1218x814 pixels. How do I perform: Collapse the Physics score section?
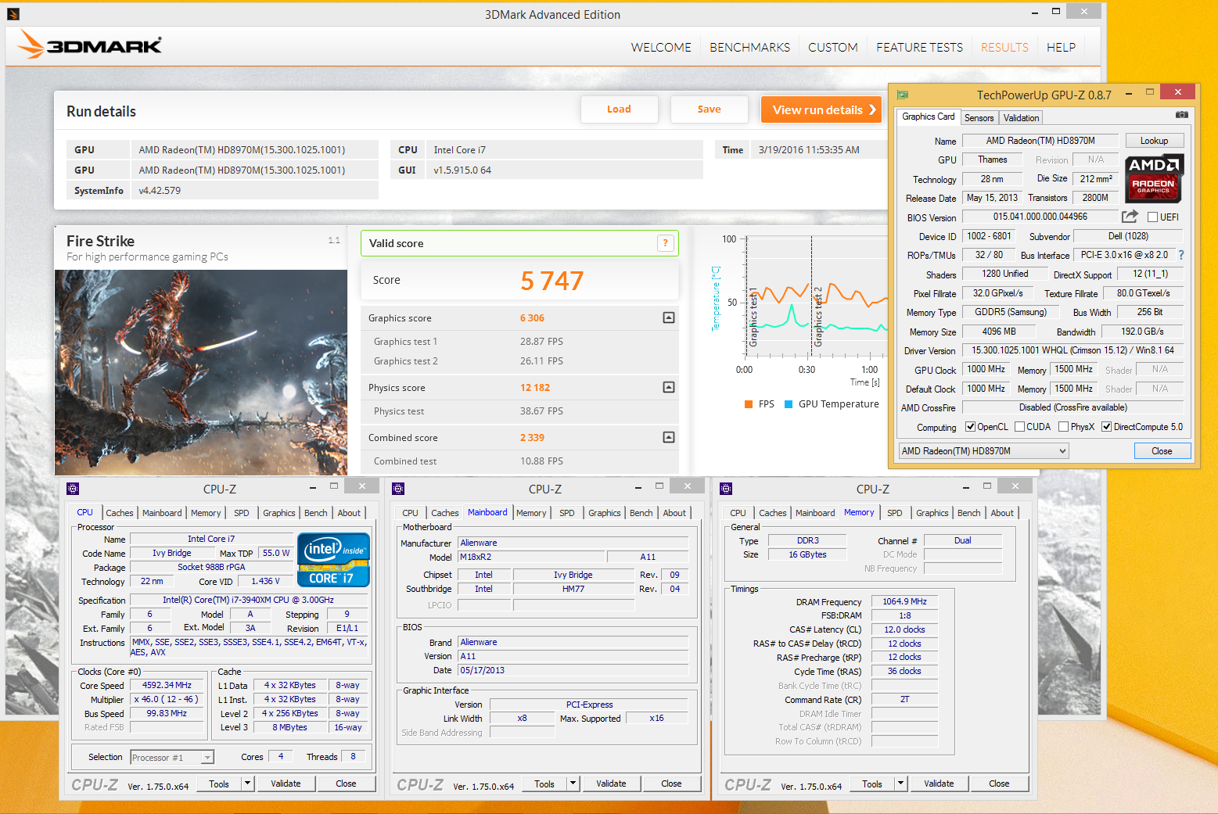click(x=669, y=387)
